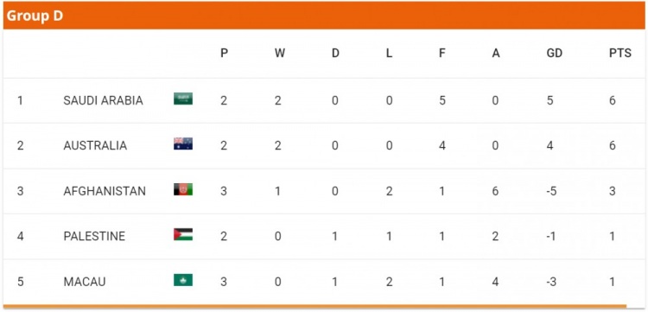Click the A column header
Screen dimensions: 648x312
click(x=496, y=53)
